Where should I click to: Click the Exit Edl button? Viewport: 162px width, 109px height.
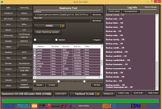coord(138,93)
